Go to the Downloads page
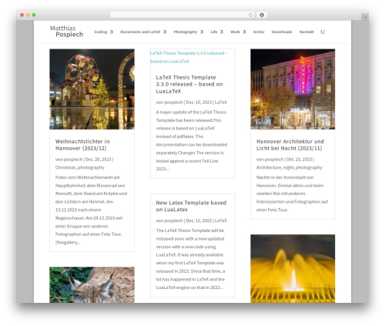This screenshot has height=326, width=385. tap(282, 32)
